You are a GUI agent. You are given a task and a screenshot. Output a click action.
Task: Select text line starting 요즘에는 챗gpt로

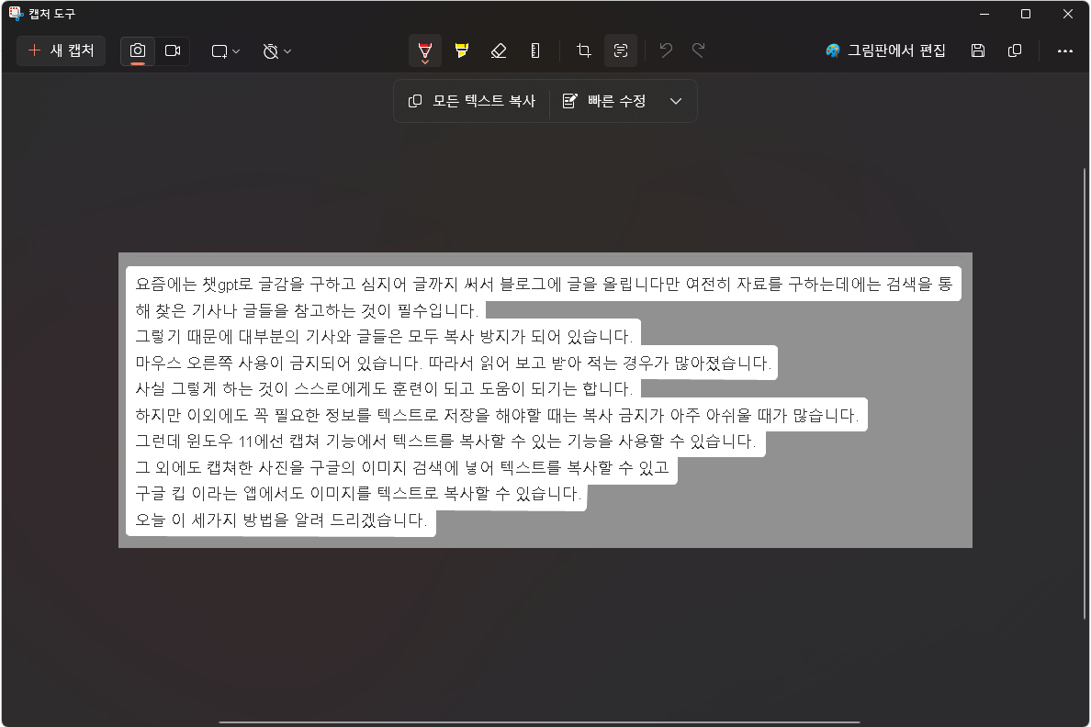pos(544,284)
